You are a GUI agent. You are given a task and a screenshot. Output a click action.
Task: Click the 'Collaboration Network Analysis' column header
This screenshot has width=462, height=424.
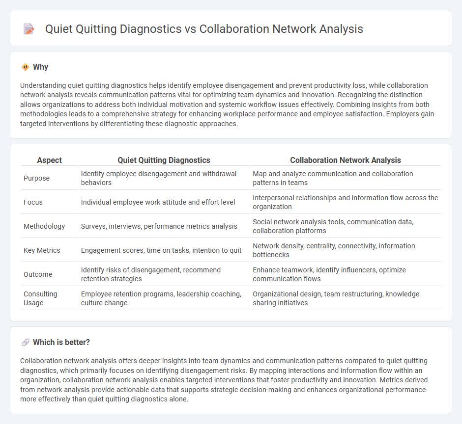tap(346, 160)
